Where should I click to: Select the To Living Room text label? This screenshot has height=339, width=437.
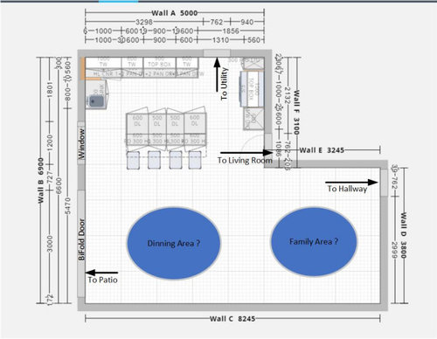coord(245,161)
